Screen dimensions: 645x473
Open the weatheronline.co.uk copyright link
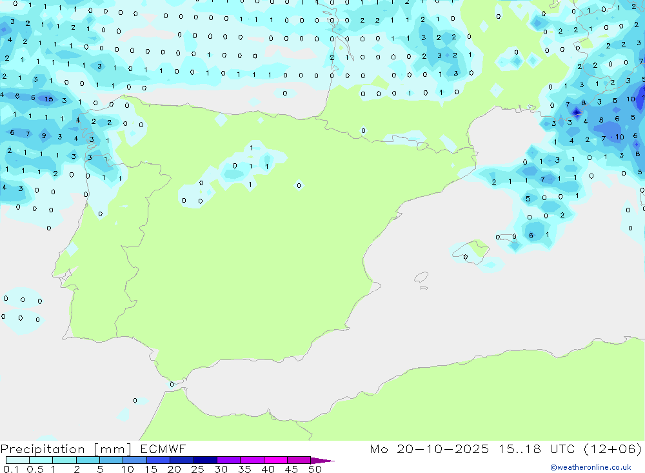tap(591, 467)
